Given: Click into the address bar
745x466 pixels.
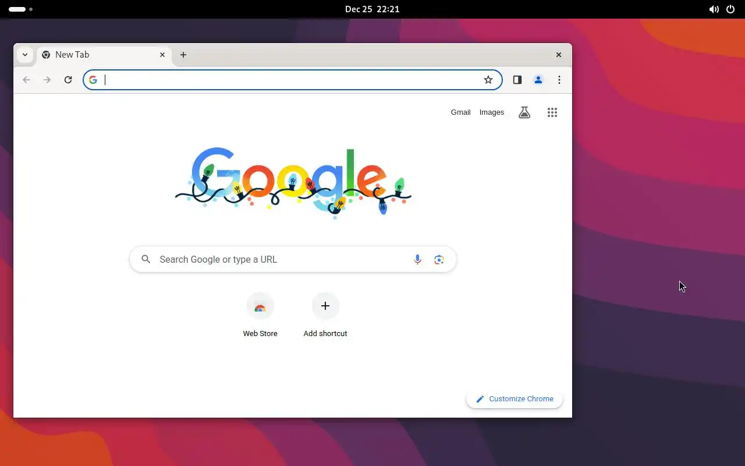Looking at the screenshot, I should tap(293, 80).
